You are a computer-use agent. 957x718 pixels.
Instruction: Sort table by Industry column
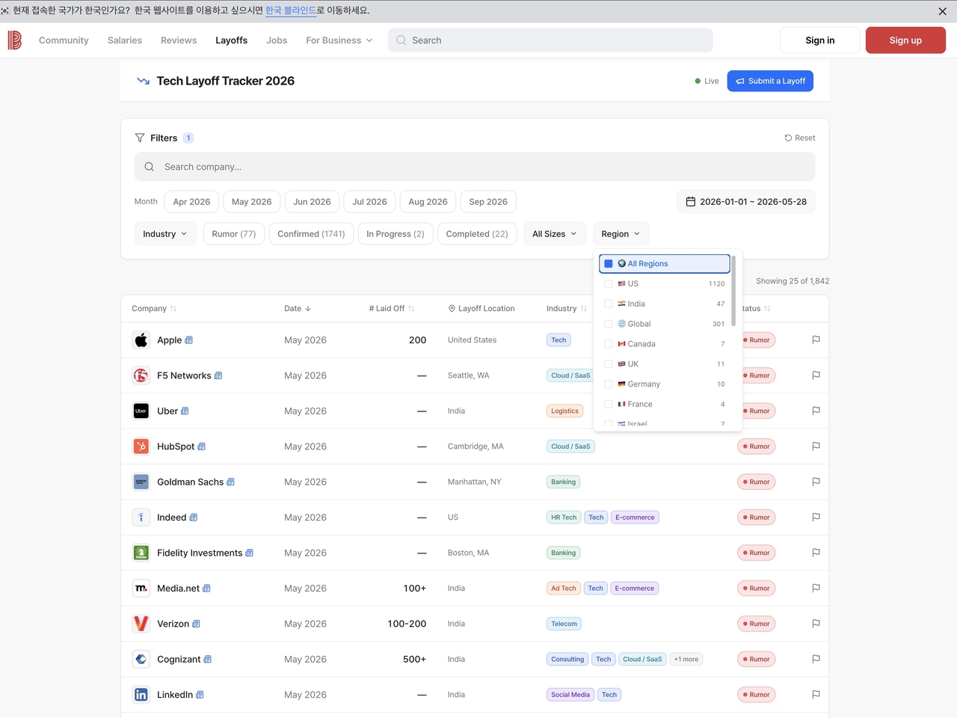coord(567,309)
